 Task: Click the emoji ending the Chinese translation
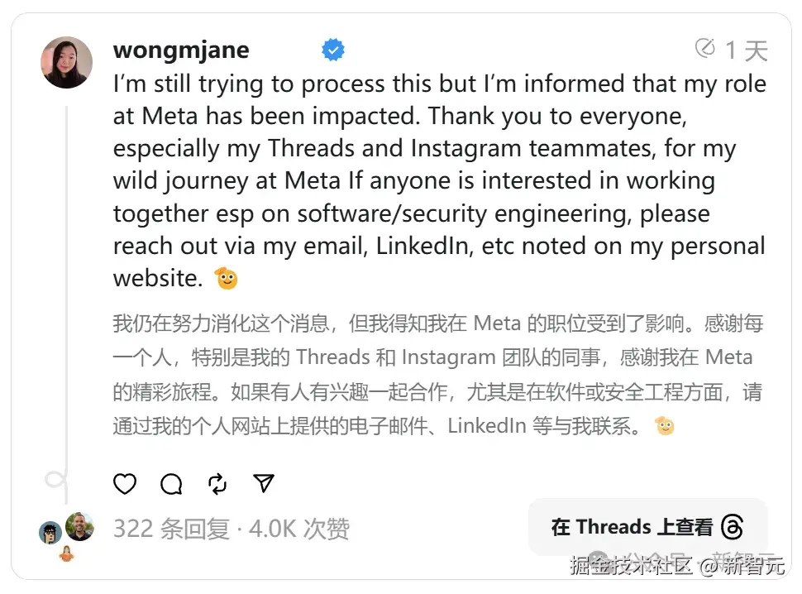point(665,426)
